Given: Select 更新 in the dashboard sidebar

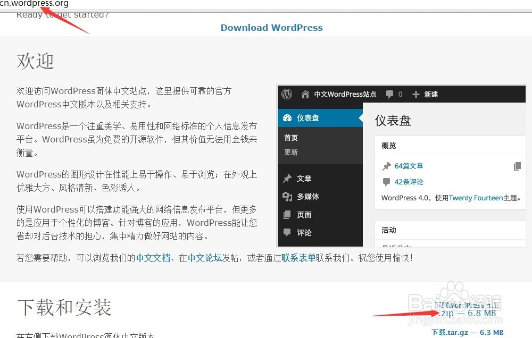Looking at the screenshot, I should [291, 152].
